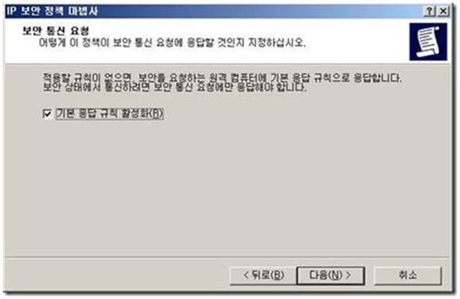The height and width of the screenshot is (299, 460).
Task: Proceed with the 다음(N) > button
Action: [331, 275]
